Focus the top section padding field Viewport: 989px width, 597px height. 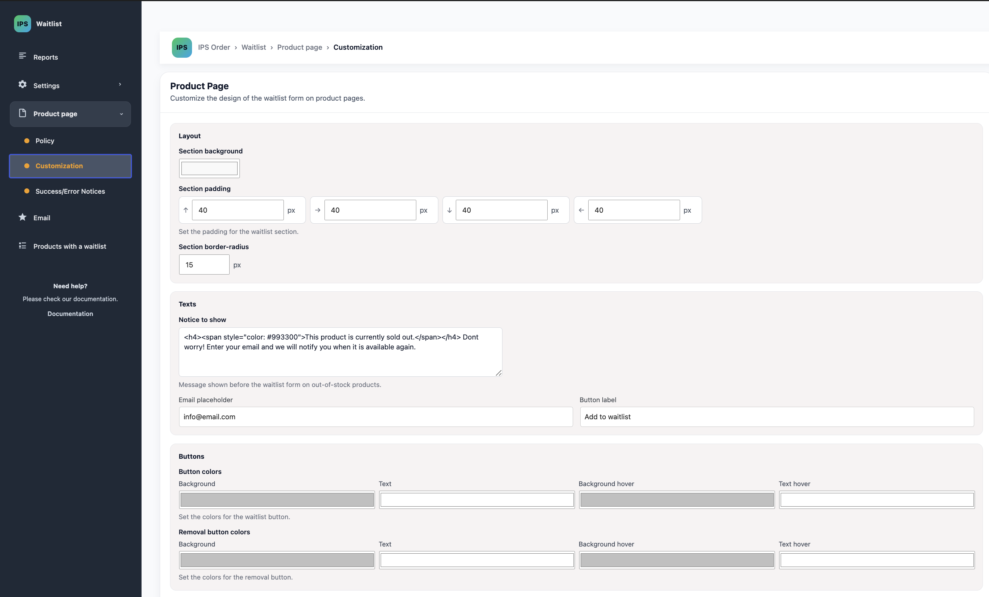point(238,210)
